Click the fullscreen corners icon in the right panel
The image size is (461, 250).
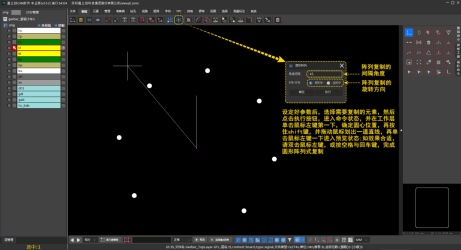pos(419,62)
